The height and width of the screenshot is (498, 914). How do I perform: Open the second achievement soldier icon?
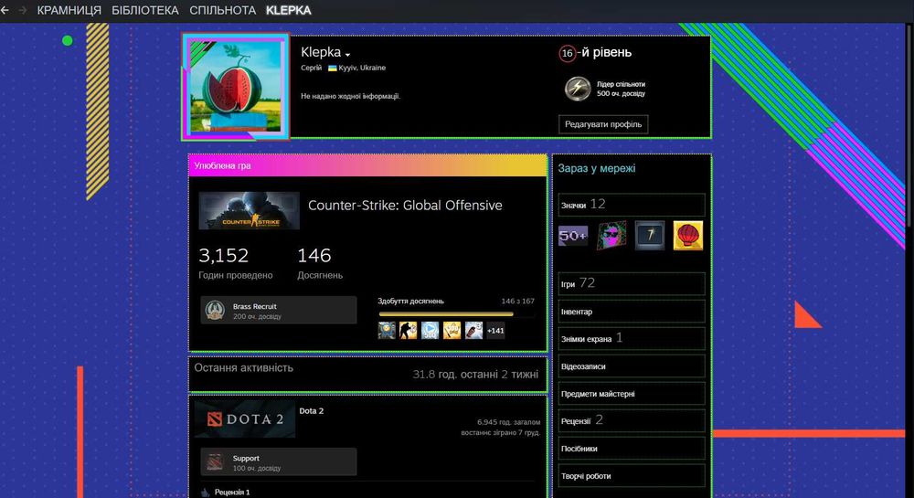[x=408, y=330]
